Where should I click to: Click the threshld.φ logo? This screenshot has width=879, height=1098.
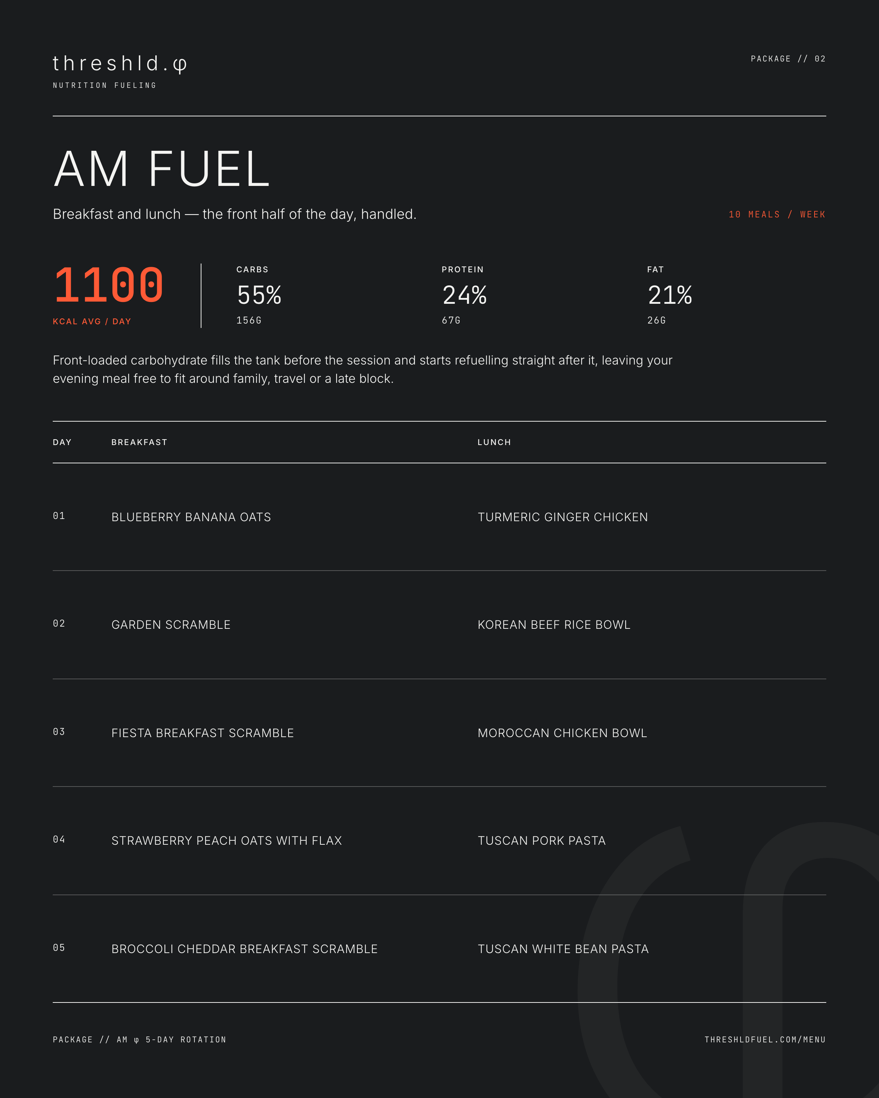point(120,64)
